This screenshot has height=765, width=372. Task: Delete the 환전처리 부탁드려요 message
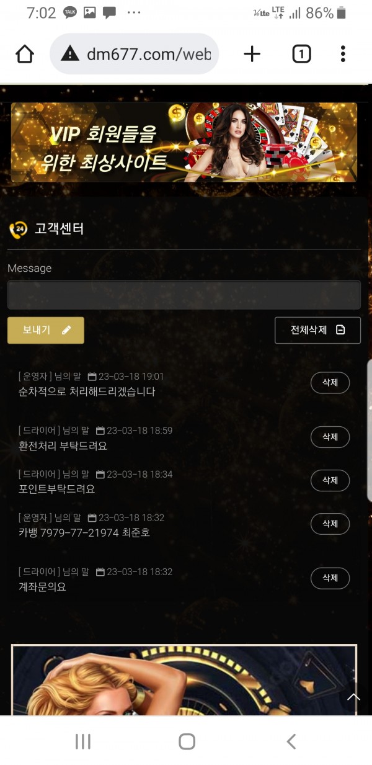coord(330,437)
